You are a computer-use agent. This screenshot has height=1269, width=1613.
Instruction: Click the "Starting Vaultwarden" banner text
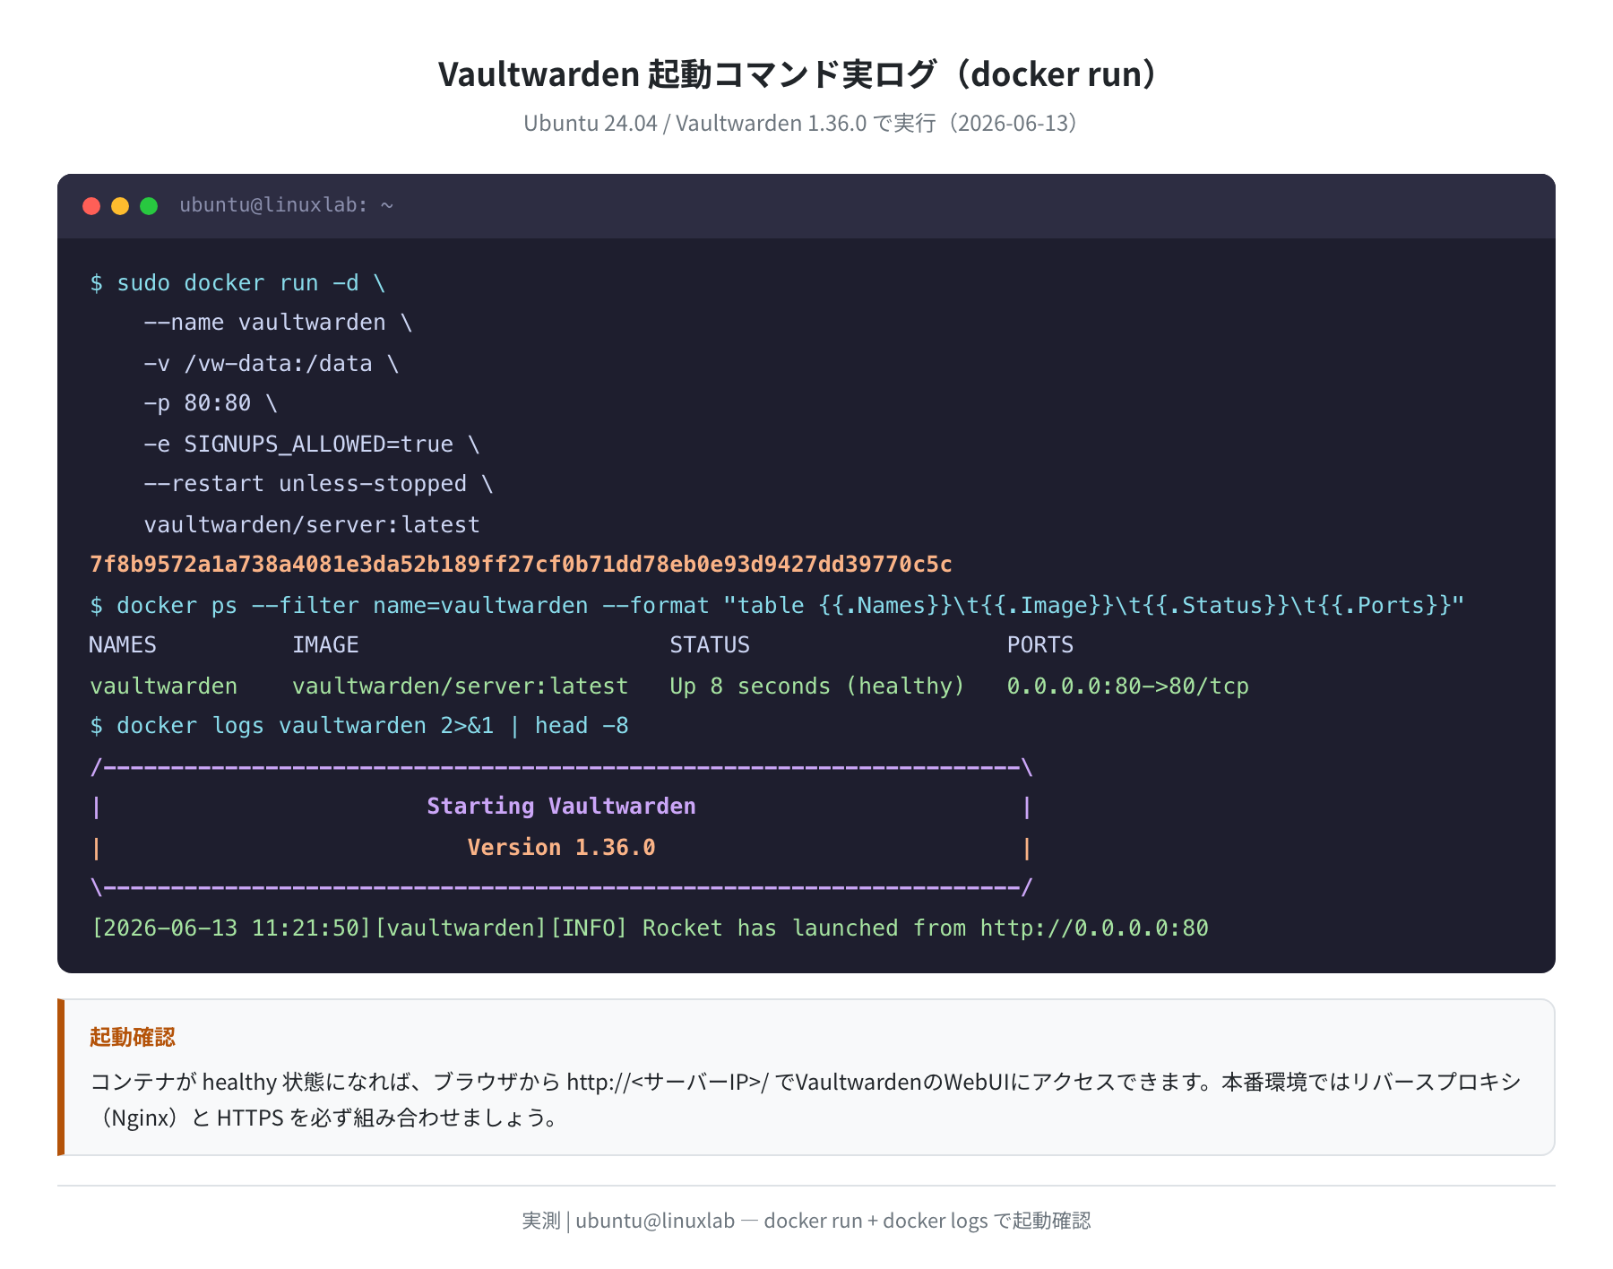pyautogui.click(x=561, y=807)
